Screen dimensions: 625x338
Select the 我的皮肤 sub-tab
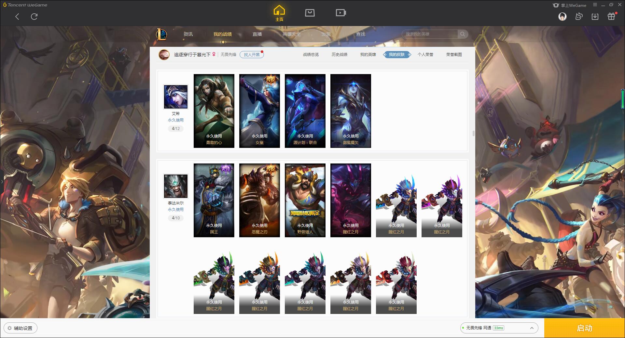(397, 55)
